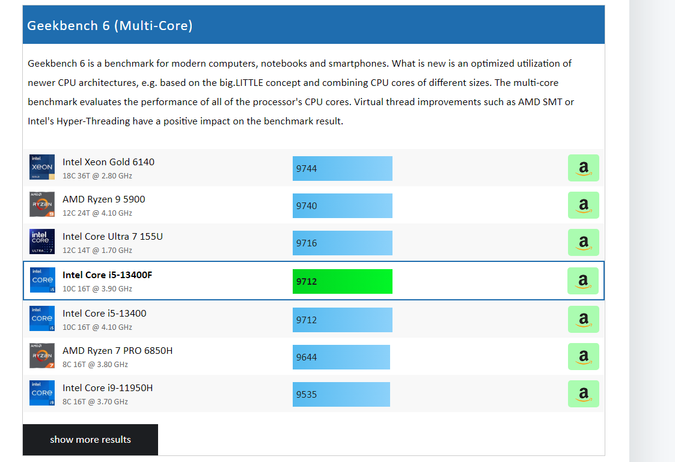
Task: Click the Intel Core Ultra 7 155U badge
Action: 42,242
